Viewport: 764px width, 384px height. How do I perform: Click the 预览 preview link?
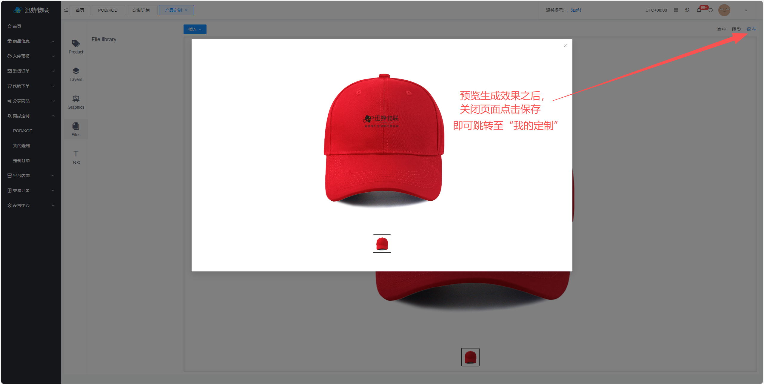[736, 29]
